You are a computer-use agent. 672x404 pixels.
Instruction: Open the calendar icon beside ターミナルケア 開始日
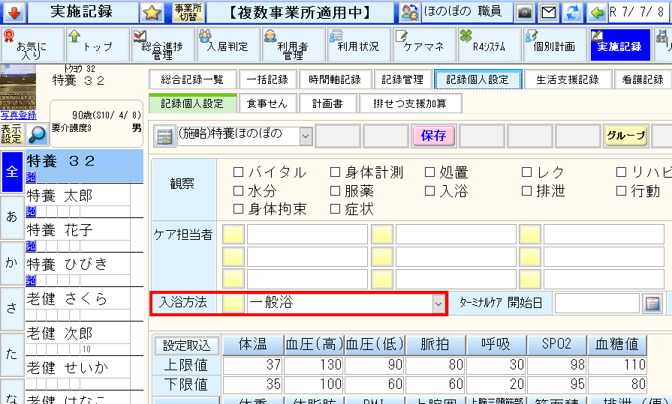click(652, 304)
